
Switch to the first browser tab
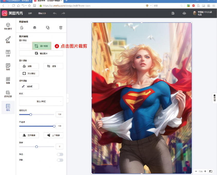click(x=17, y=1)
